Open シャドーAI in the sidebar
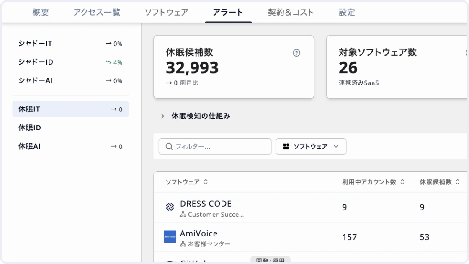 tap(71, 81)
